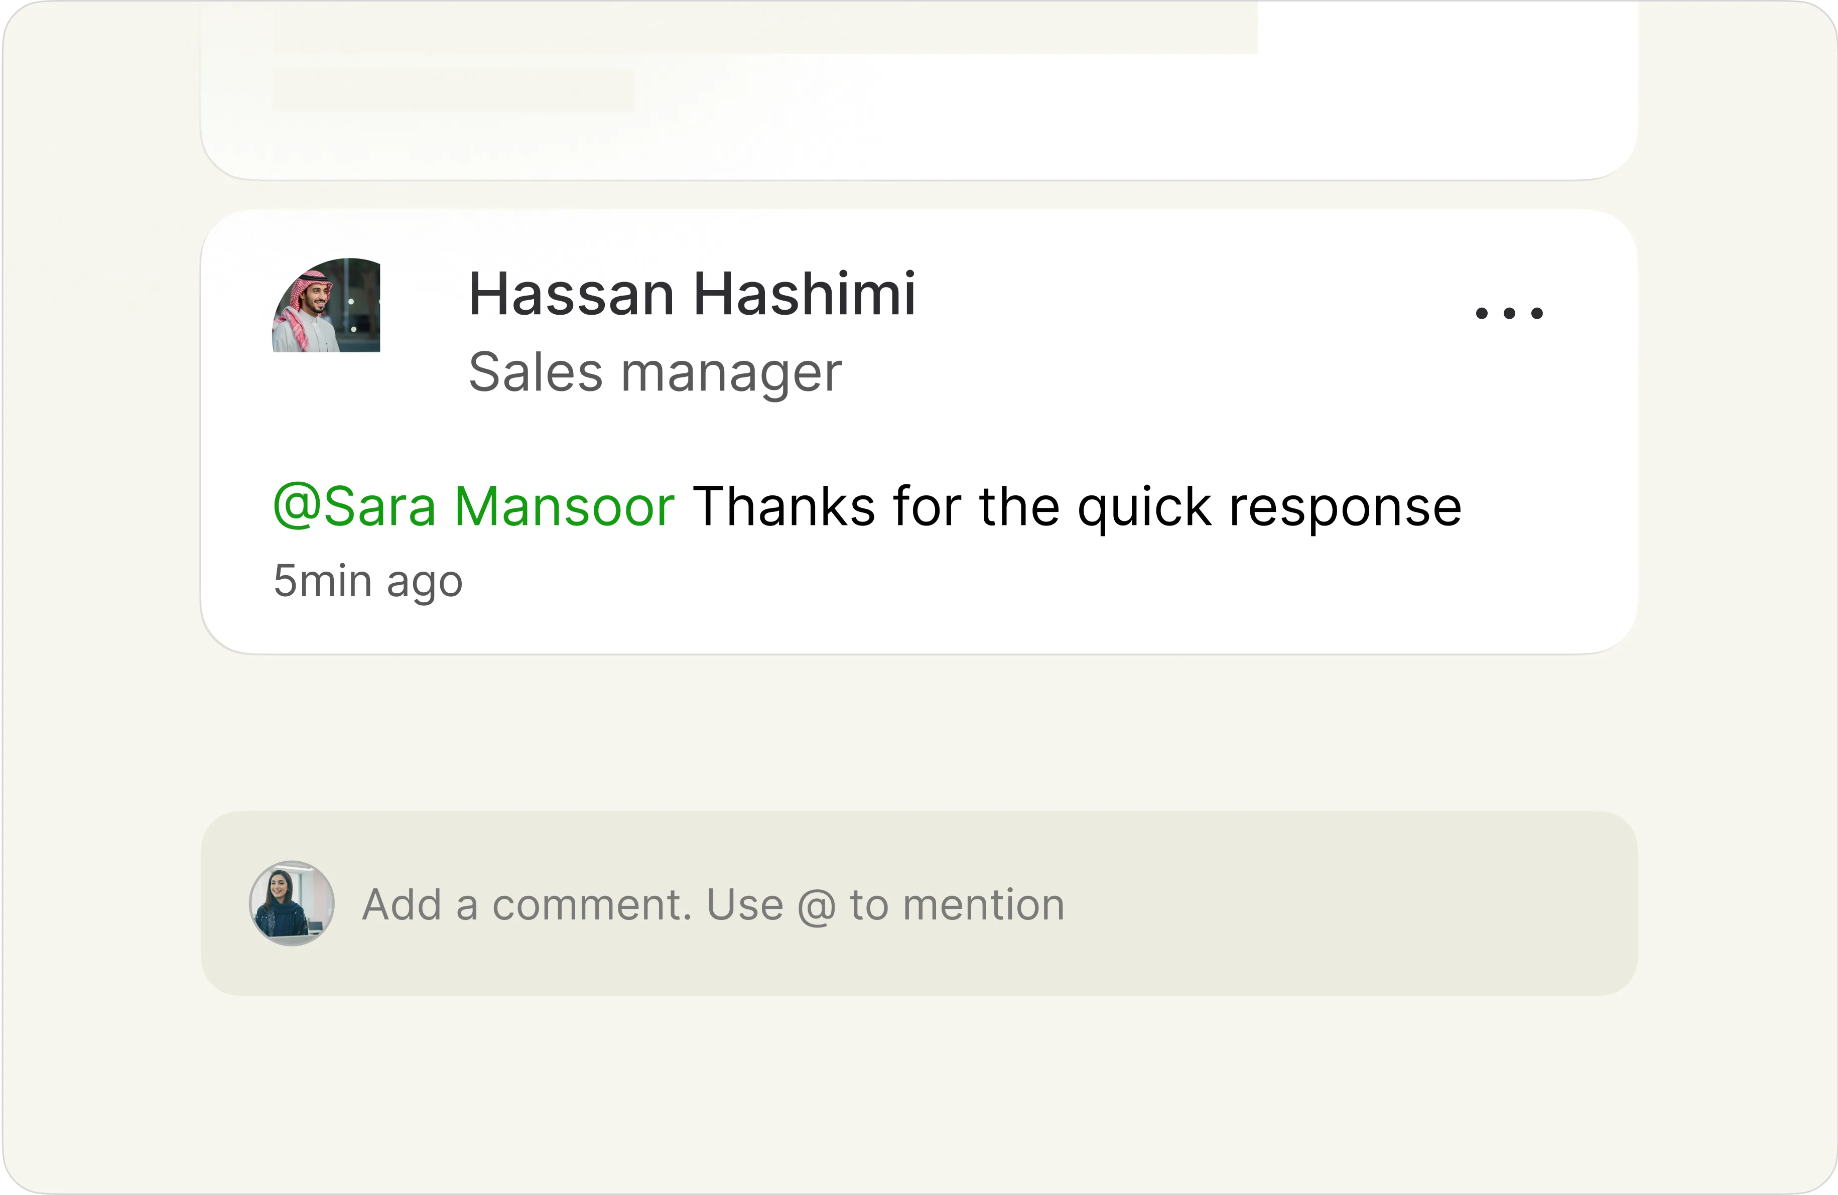Click your avatar in the comment box
1838x1195 pixels.
click(x=291, y=903)
